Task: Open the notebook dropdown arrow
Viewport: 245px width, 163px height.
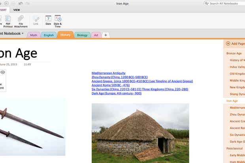Action: click(x=23, y=34)
